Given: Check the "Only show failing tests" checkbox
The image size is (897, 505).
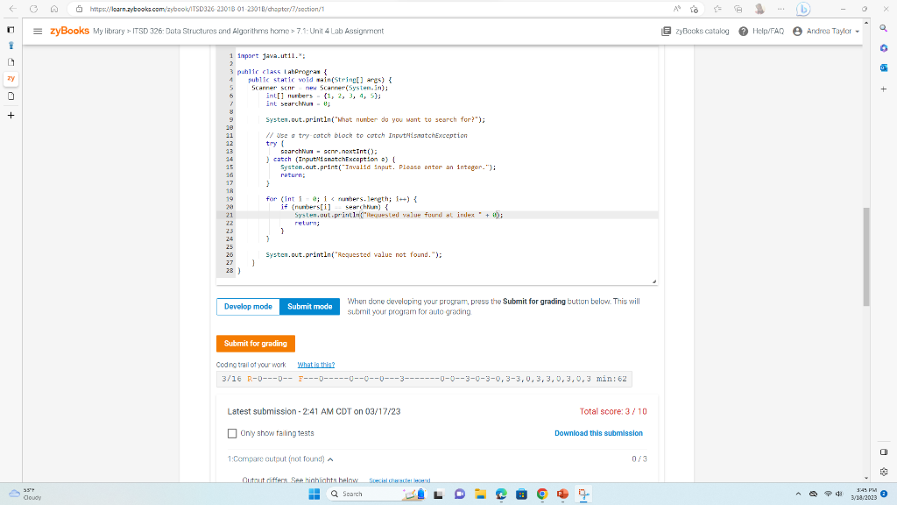Looking at the screenshot, I should [231, 433].
